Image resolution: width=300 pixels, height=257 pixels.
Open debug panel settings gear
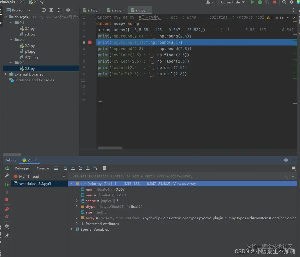pos(286,160)
